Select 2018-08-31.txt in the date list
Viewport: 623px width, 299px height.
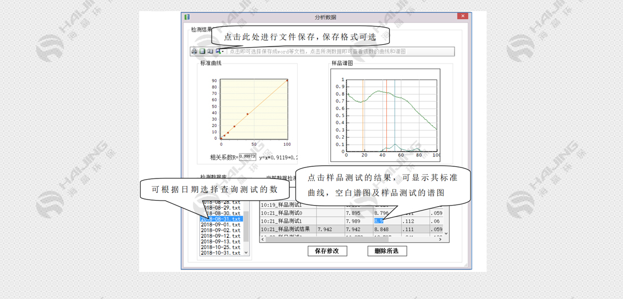click(221, 219)
